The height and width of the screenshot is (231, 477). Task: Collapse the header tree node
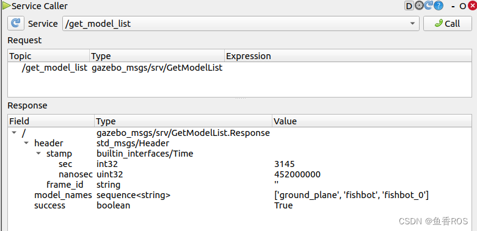[26, 143]
